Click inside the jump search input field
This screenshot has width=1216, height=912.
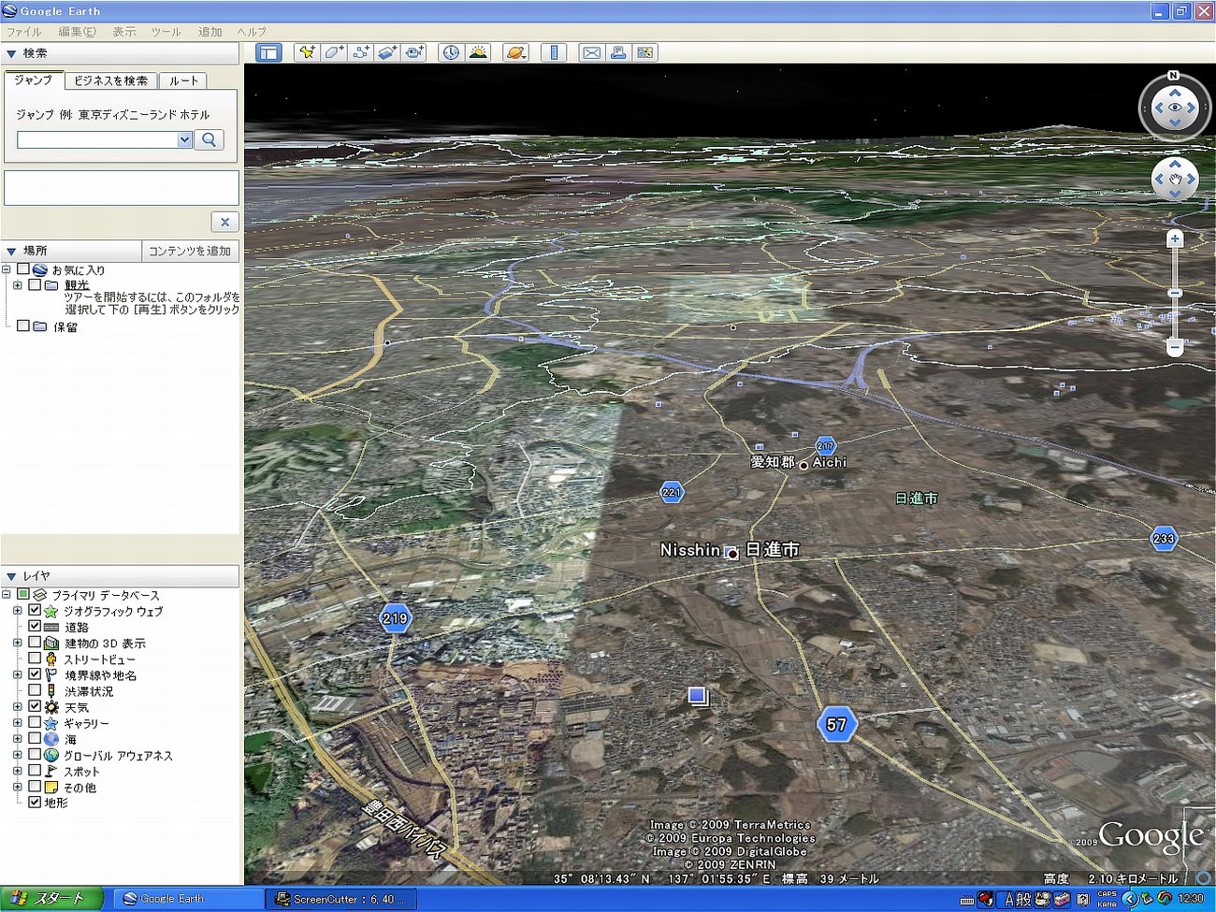click(x=97, y=139)
